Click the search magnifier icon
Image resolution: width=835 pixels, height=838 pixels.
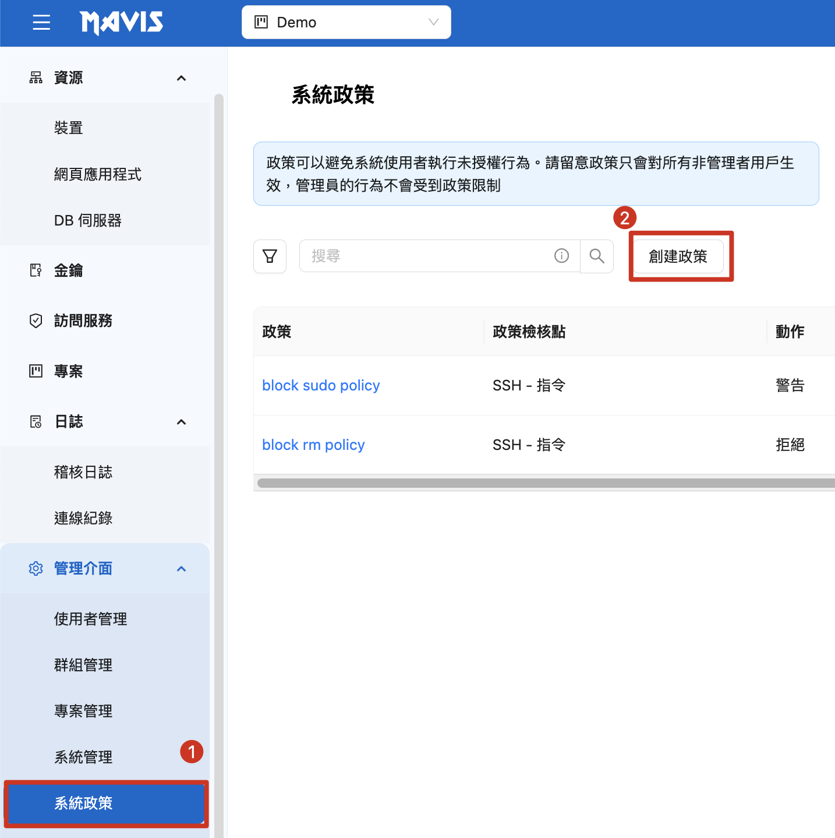(596, 256)
